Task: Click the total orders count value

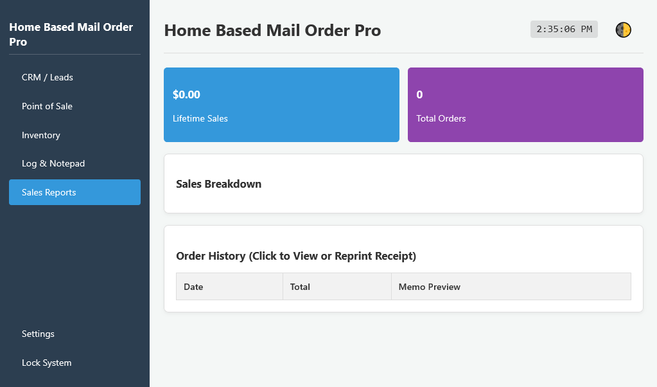Action: click(419, 94)
